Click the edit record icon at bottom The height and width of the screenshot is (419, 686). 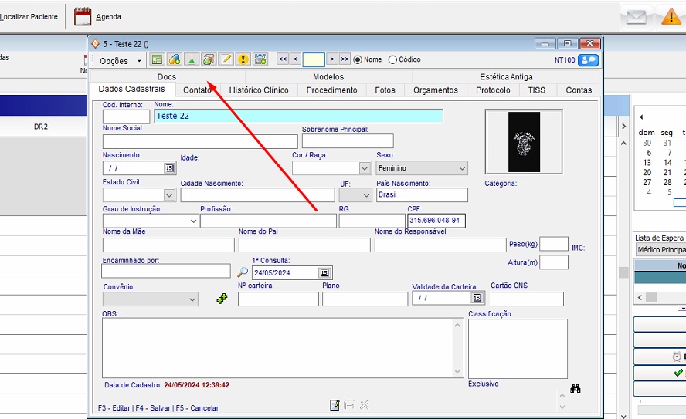(x=335, y=405)
